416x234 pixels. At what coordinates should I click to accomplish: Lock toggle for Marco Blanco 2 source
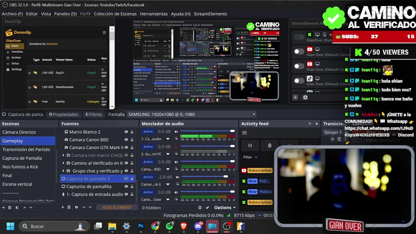pos(132,132)
